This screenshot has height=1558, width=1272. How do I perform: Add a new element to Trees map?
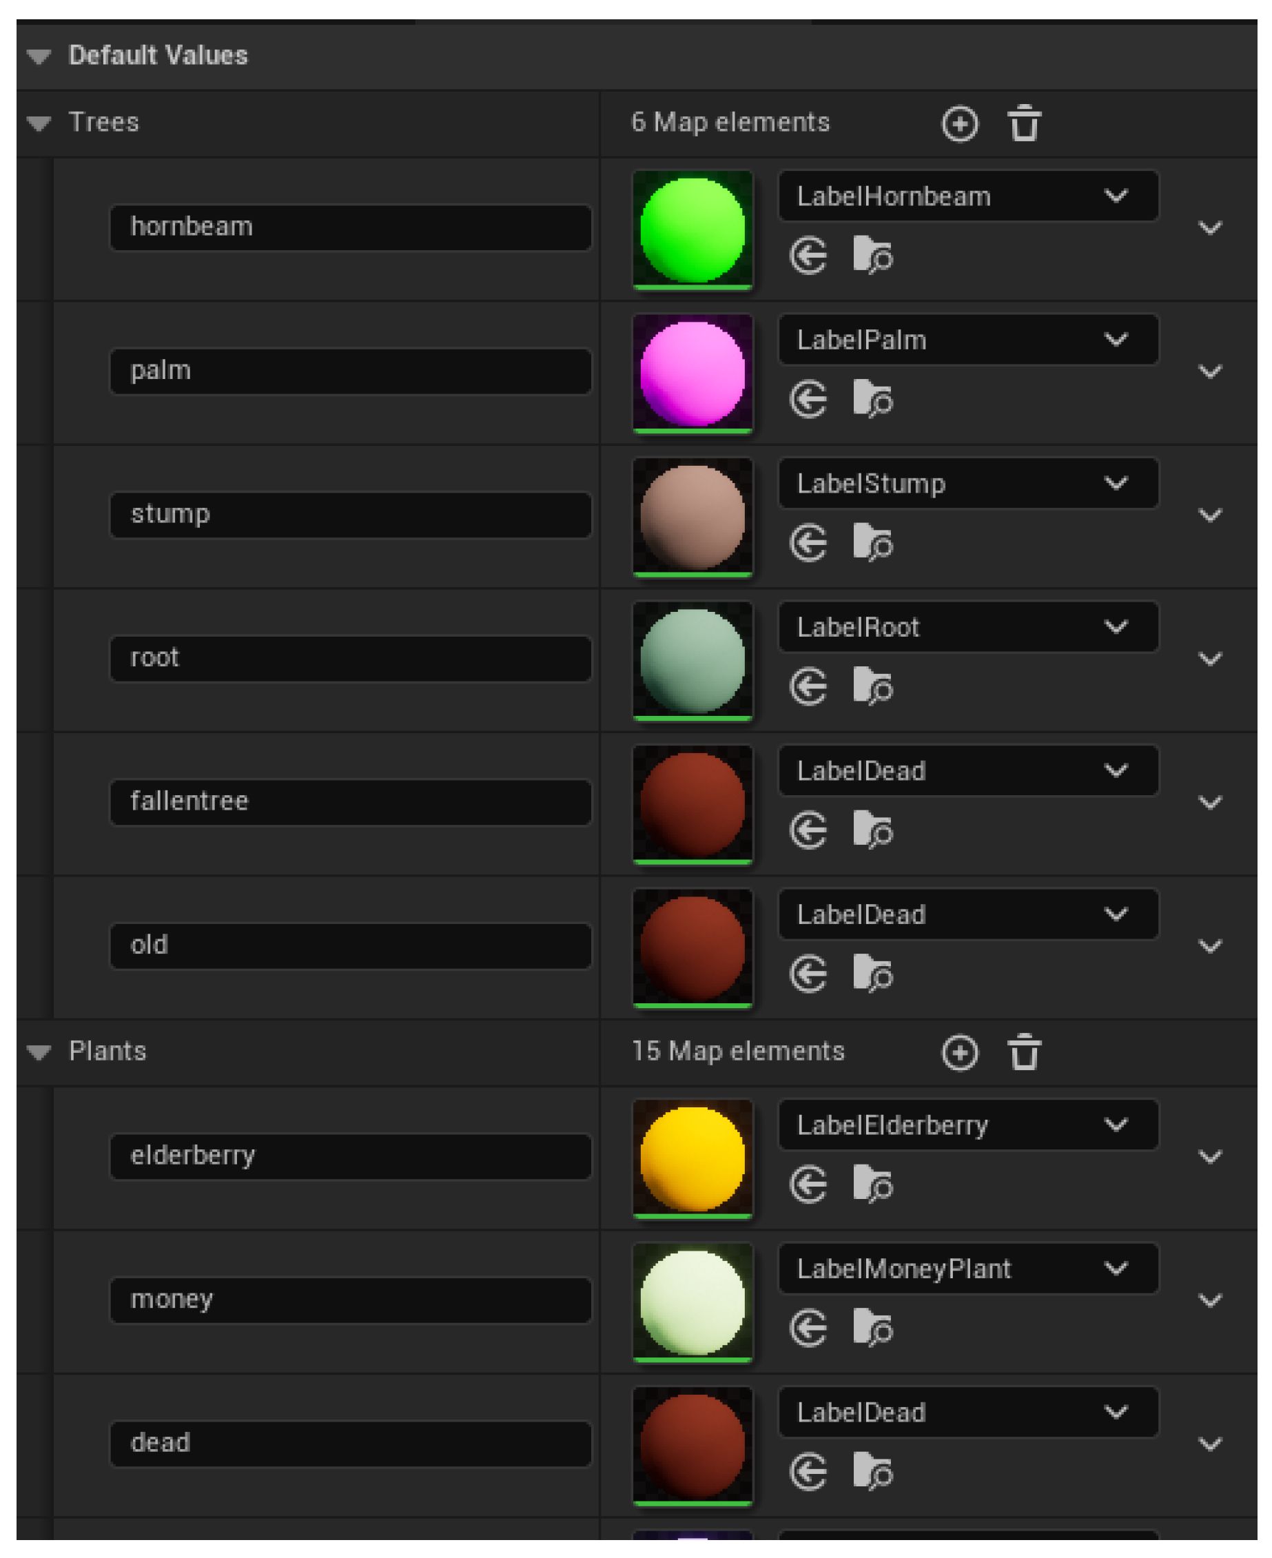(x=959, y=123)
